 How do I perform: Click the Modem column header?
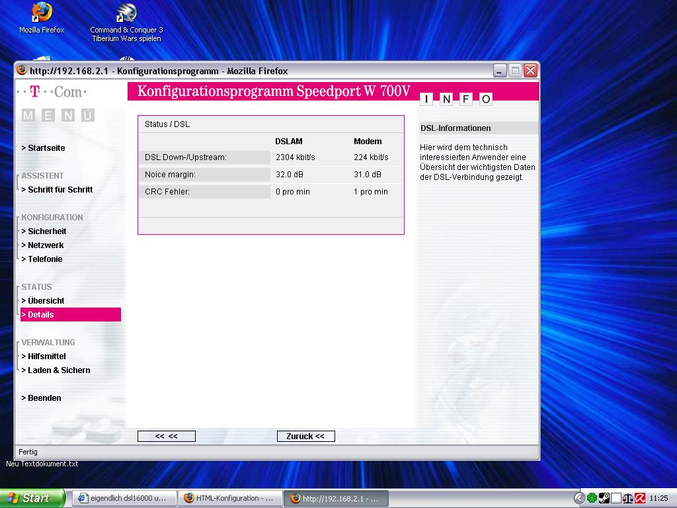click(368, 142)
